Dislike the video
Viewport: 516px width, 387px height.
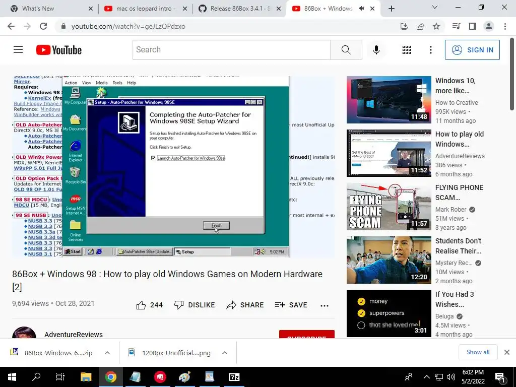click(x=195, y=305)
